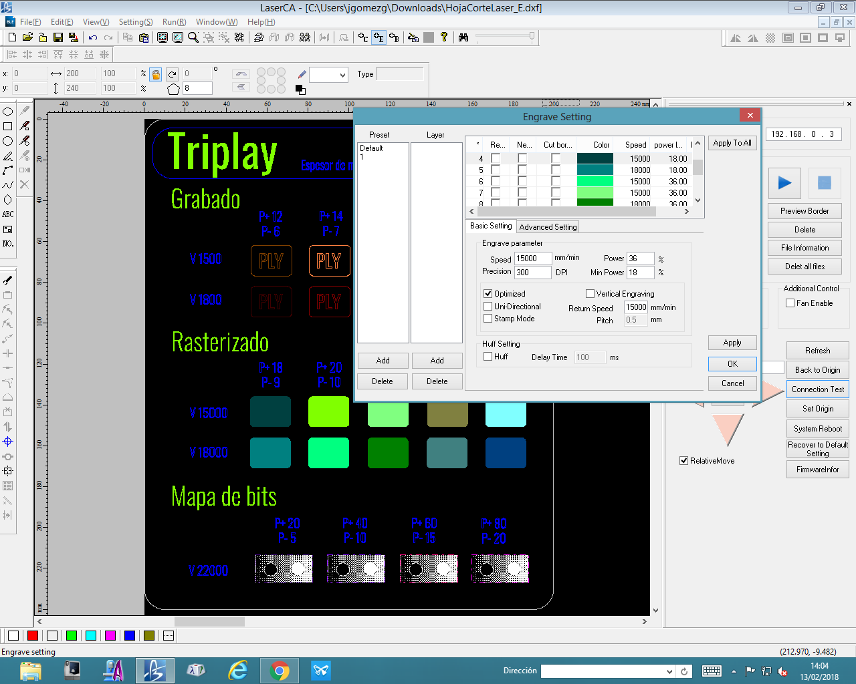Viewport: 856px width, 684px height.
Task: Click the pink right jog arrow
Action: pos(772,391)
